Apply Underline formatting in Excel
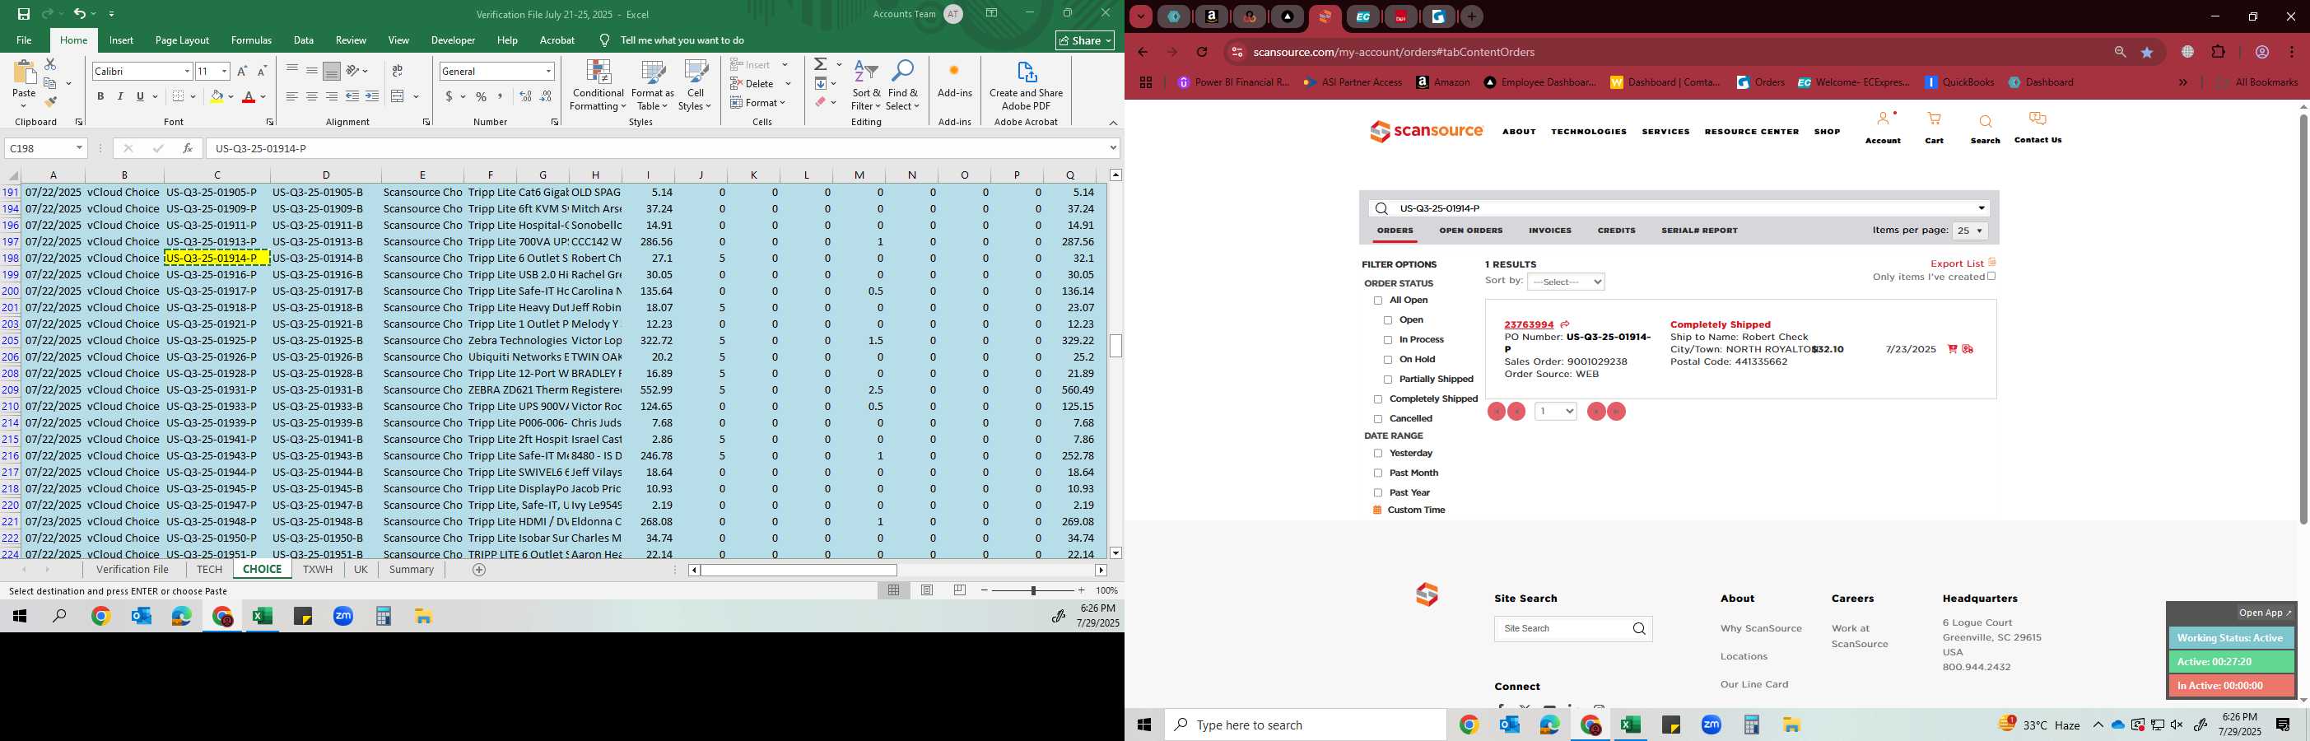Screen dimensions: 2310x741 point(140,96)
